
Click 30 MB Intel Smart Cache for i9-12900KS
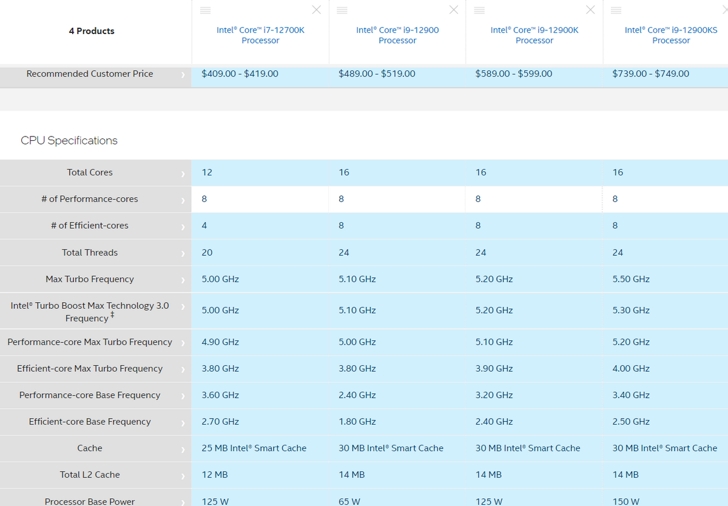point(666,448)
